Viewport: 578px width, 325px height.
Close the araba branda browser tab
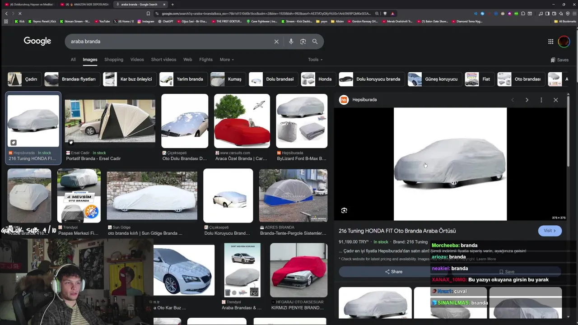pos(164,5)
